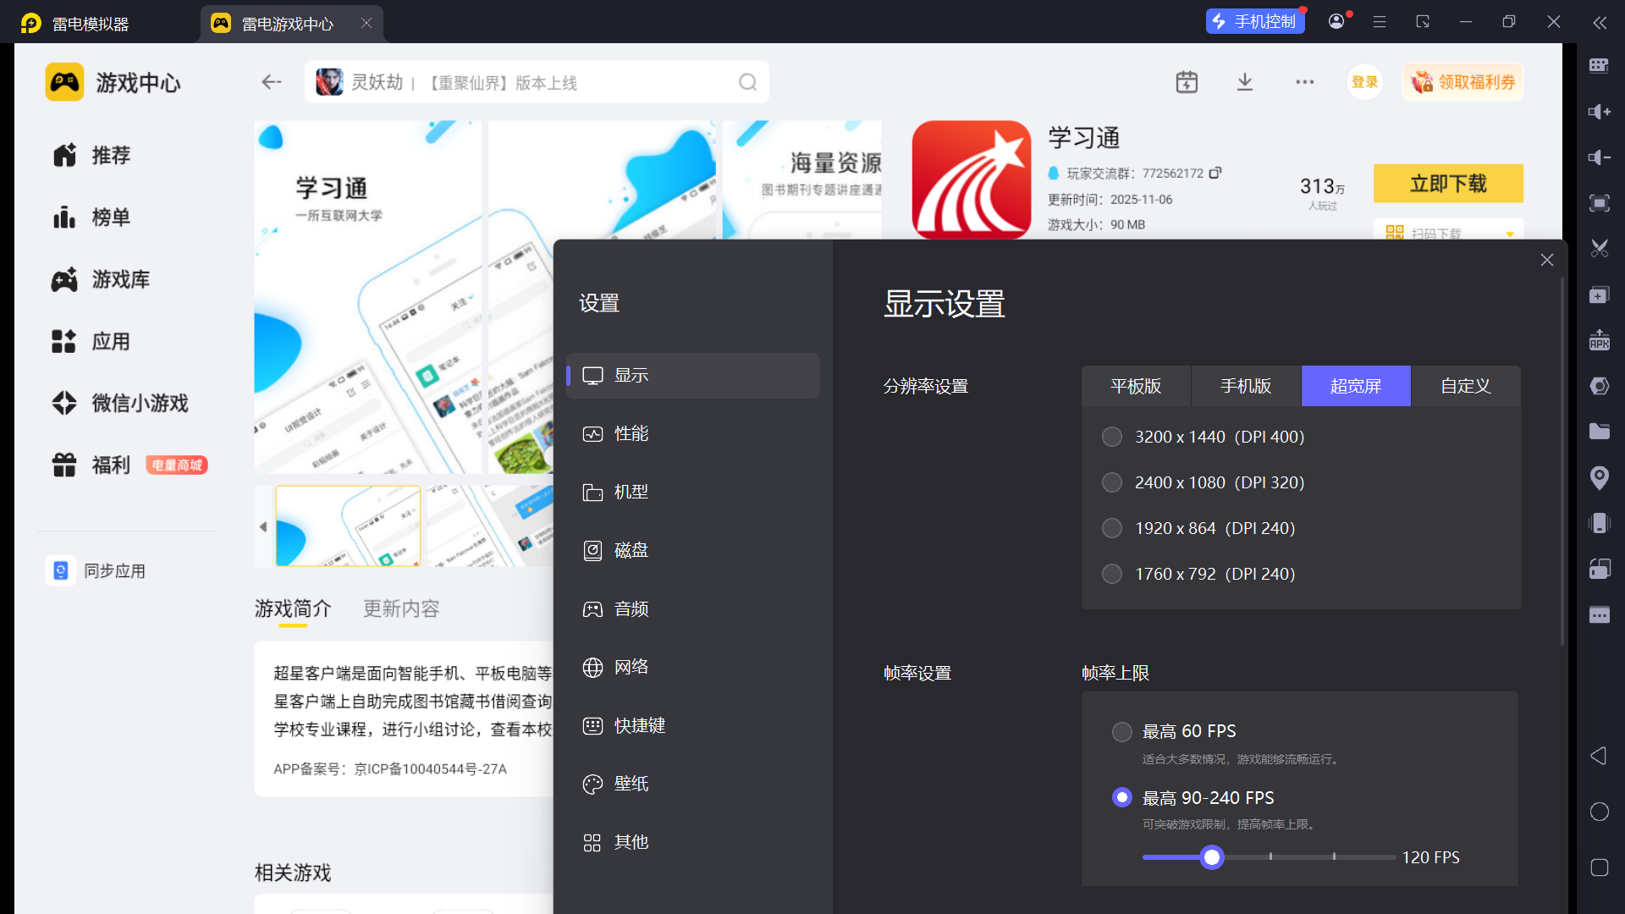Click the 领取福利券 coupon button
The width and height of the screenshot is (1625, 914).
[x=1462, y=82]
